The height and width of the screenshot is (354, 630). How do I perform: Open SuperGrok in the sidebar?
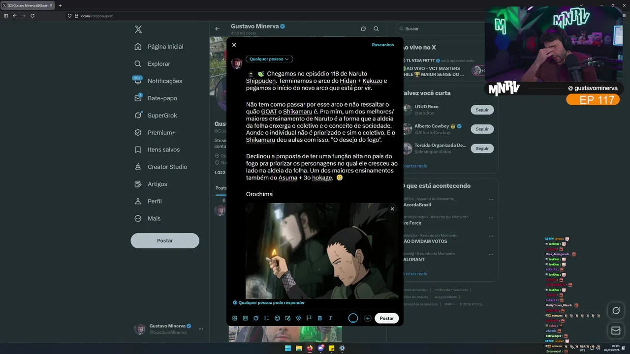[156, 116]
